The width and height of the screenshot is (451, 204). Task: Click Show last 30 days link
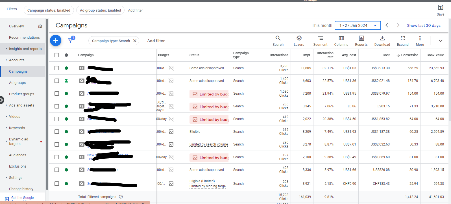click(x=424, y=25)
